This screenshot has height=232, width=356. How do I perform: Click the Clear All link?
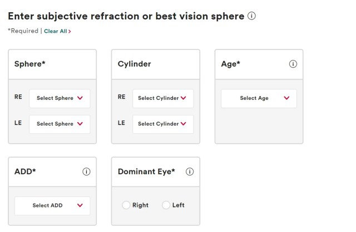click(x=56, y=31)
